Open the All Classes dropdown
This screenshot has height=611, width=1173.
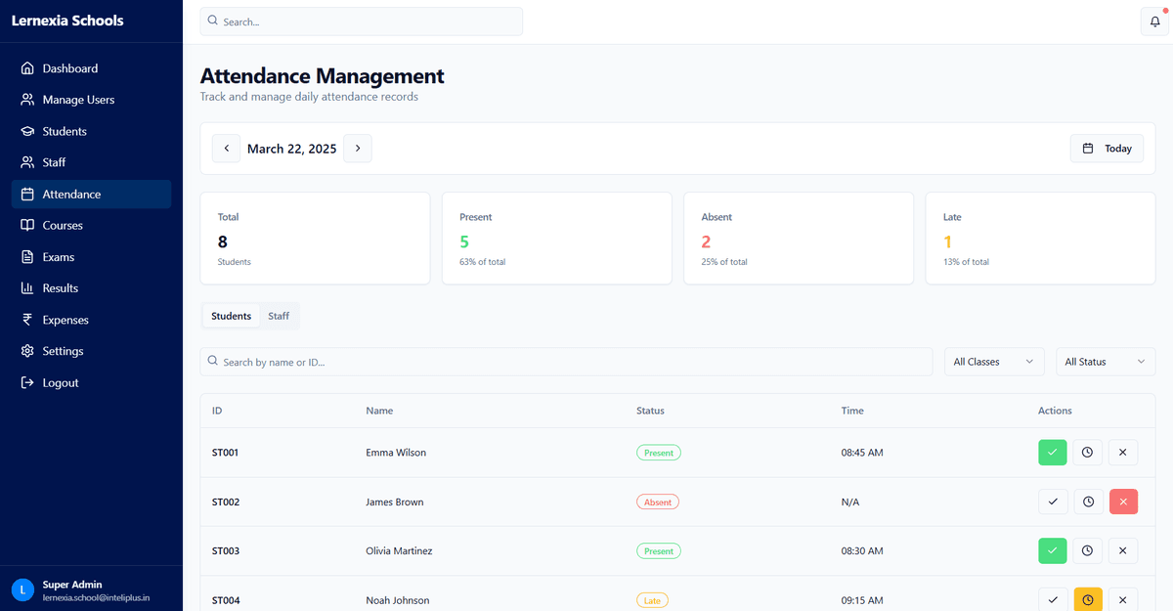pyautogui.click(x=993, y=361)
